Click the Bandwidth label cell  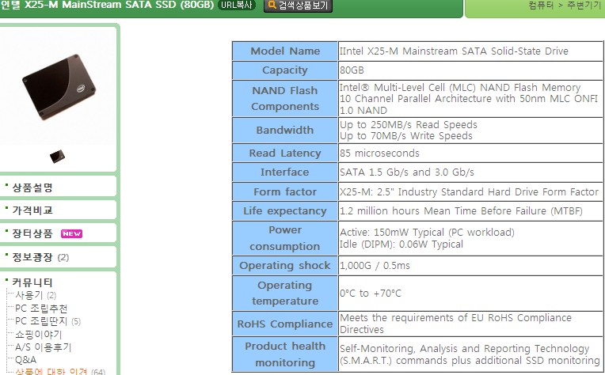(285, 130)
